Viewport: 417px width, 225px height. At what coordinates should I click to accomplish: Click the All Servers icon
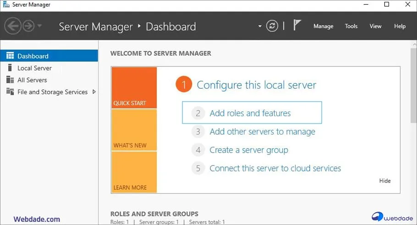(x=10, y=80)
